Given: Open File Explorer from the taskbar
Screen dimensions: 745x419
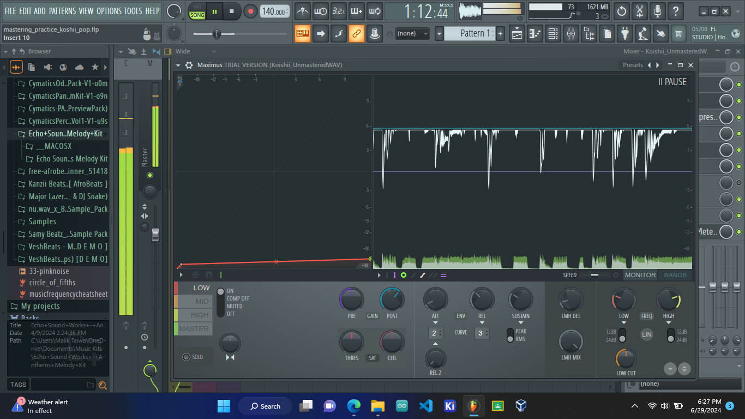Looking at the screenshot, I should pyautogui.click(x=378, y=406).
